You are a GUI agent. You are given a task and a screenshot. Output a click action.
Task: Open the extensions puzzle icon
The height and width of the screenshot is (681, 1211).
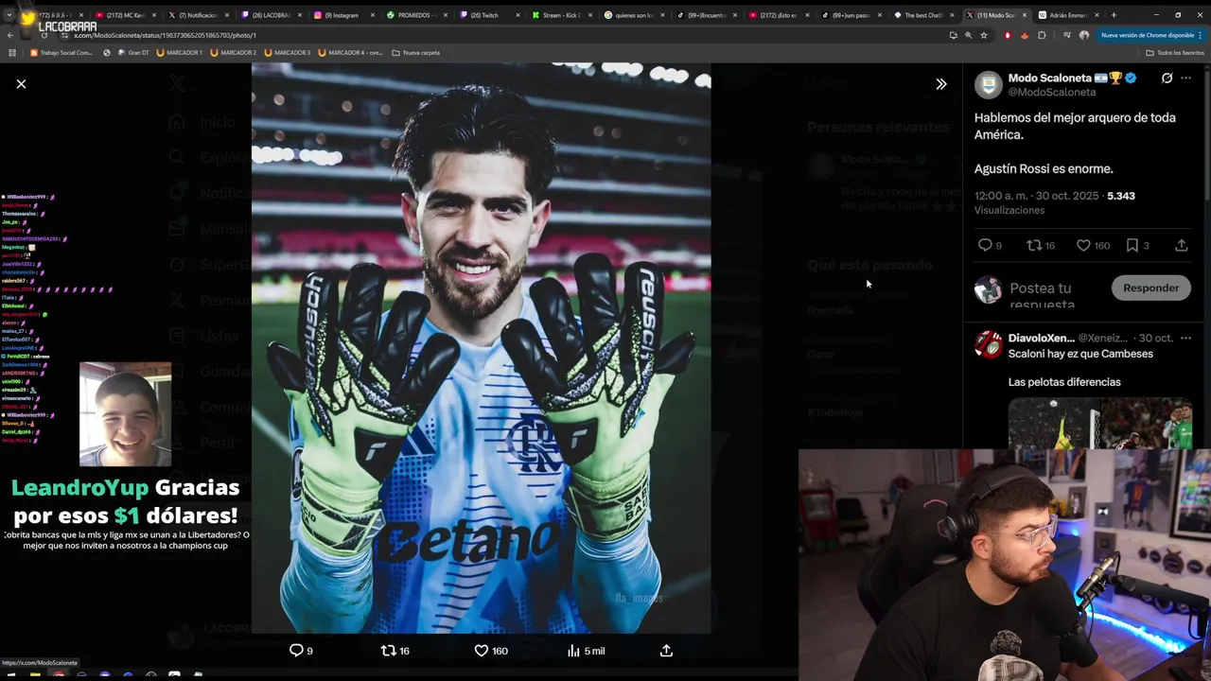[x=1042, y=35]
